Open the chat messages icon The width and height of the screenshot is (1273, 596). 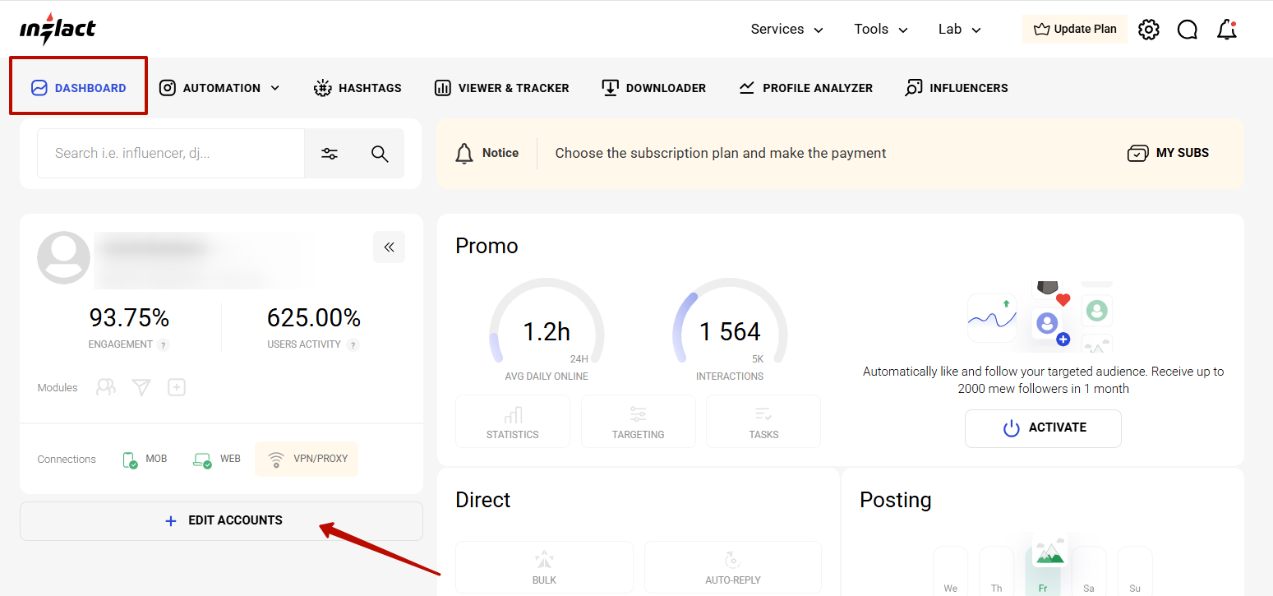pos(1187,30)
